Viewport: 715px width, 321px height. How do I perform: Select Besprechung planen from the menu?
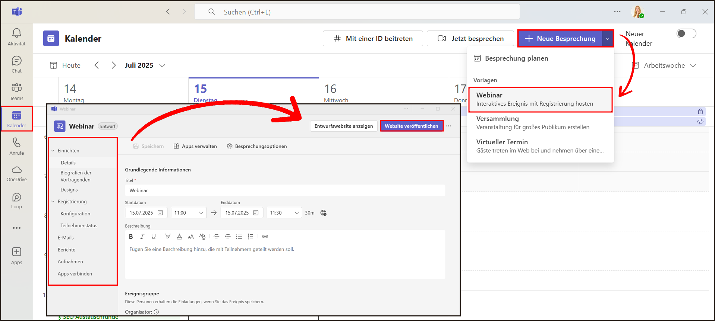click(x=540, y=58)
